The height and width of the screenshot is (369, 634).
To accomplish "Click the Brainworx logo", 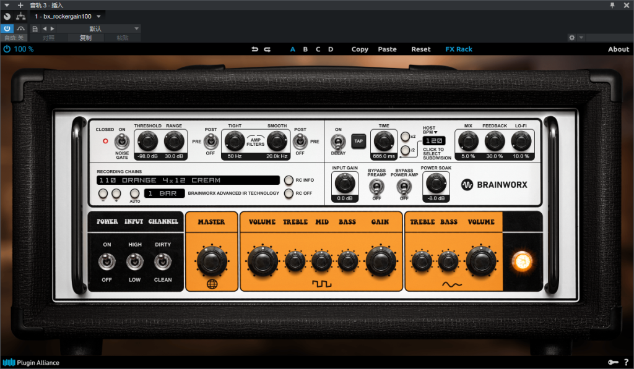I will click(x=494, y=184).
